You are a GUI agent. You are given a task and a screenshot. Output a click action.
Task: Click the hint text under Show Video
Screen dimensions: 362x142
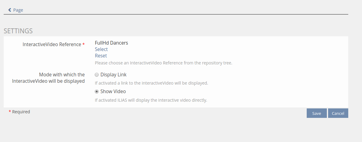(x=151, y=100)
